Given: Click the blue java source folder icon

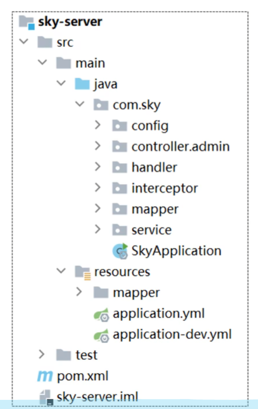Looking at the screenshot, I should pos(82,84).
